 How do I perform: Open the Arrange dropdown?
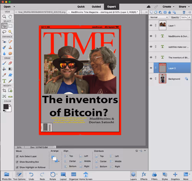pyautogui.click(x=55, y=159)
